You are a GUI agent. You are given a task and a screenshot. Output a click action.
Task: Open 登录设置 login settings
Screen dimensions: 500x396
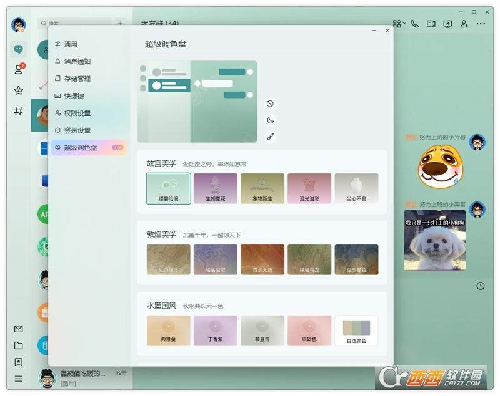coord(89,130)
